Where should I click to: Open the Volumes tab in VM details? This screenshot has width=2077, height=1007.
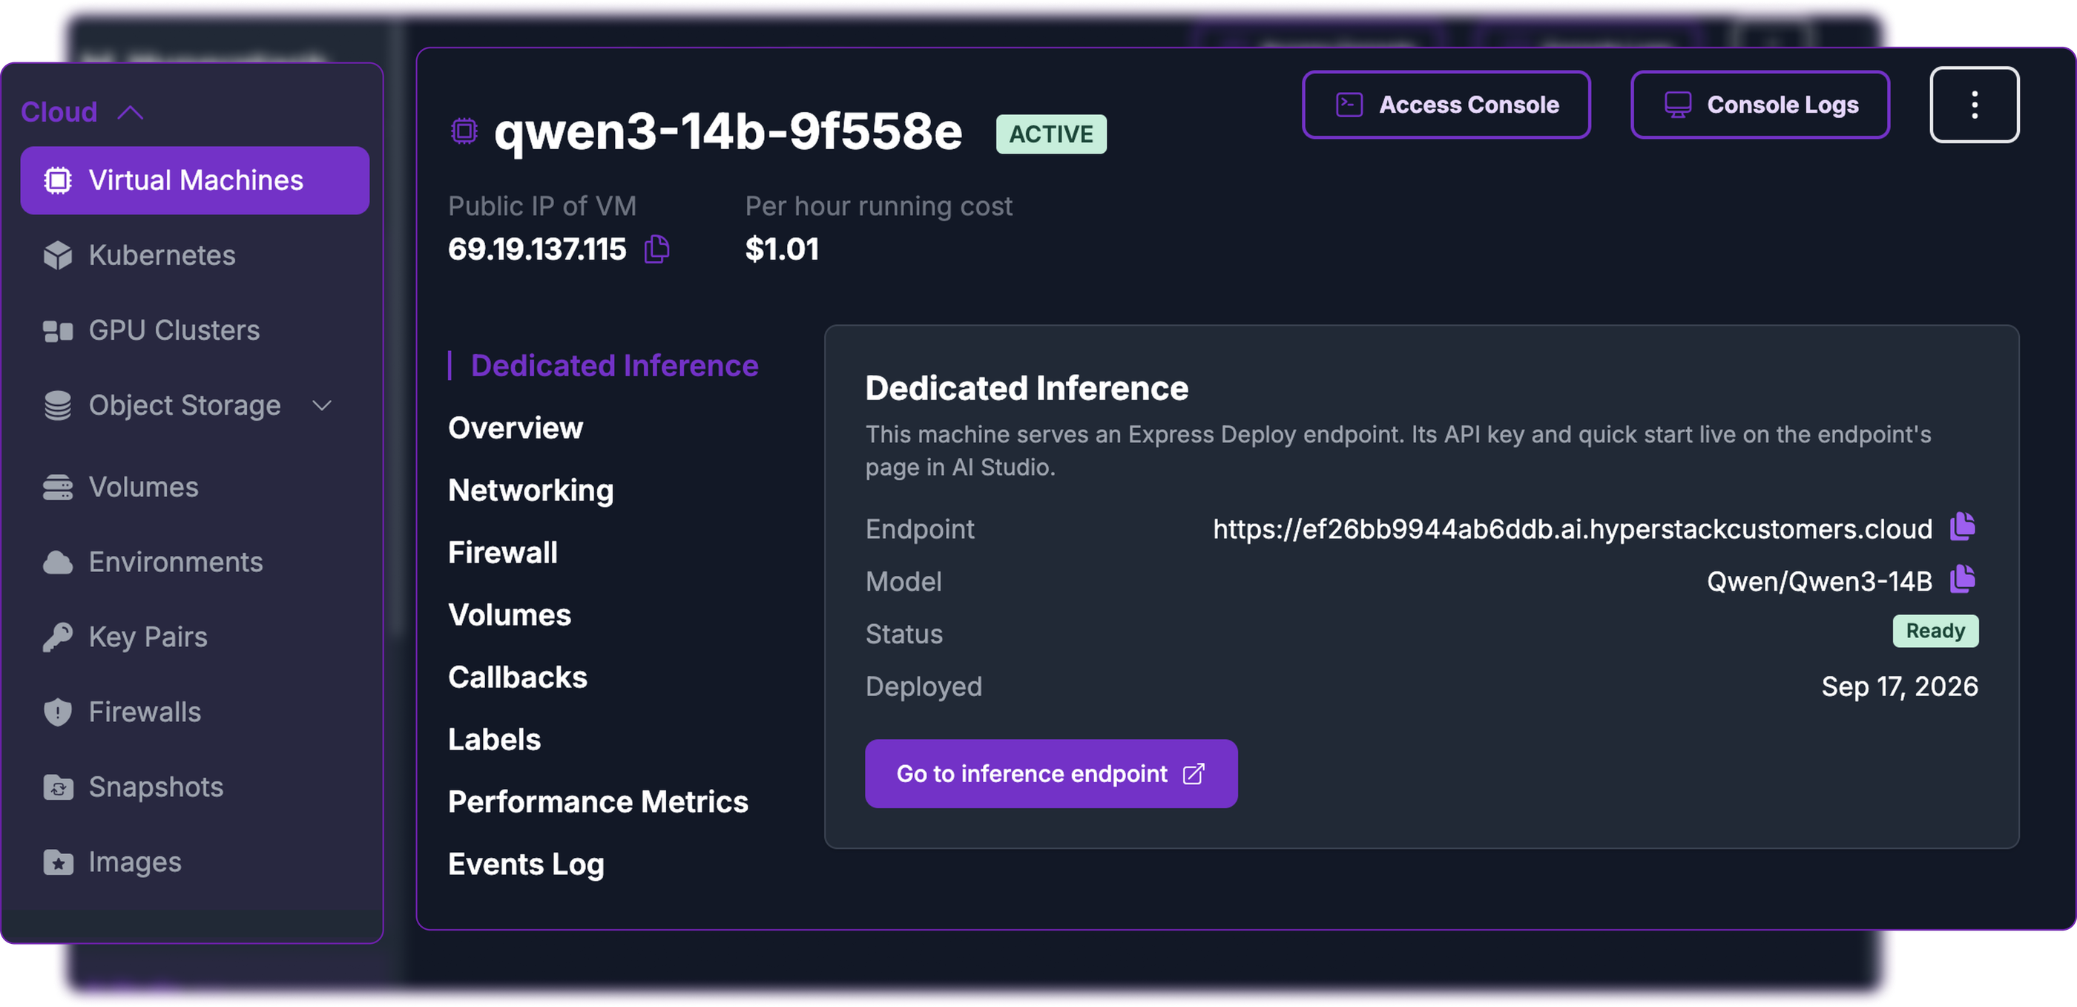pos(510,615)
